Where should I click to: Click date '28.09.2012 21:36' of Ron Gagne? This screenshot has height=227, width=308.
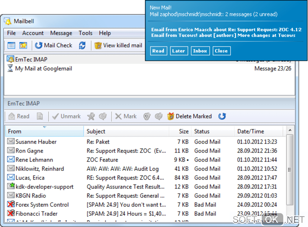point(257,150)
